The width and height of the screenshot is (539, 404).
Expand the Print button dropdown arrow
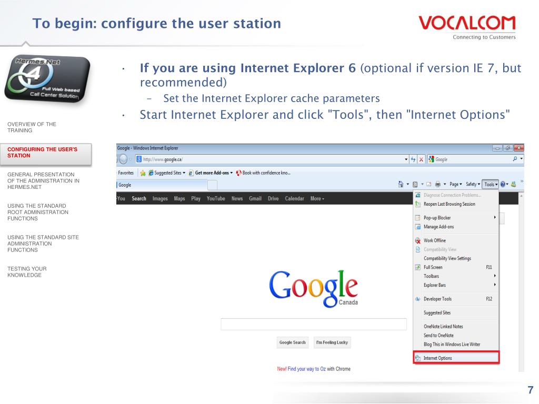(x=444, y=185)
